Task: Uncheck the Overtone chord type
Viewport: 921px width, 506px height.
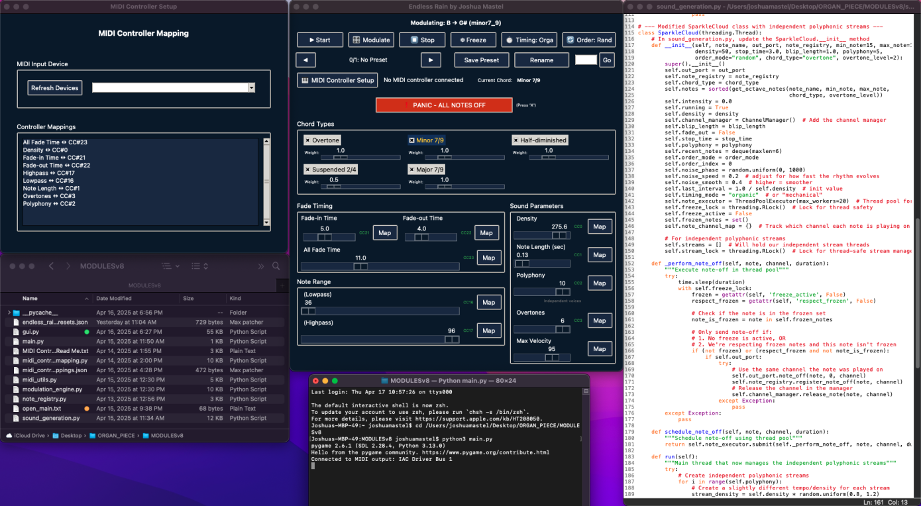Action: [308, 140]
